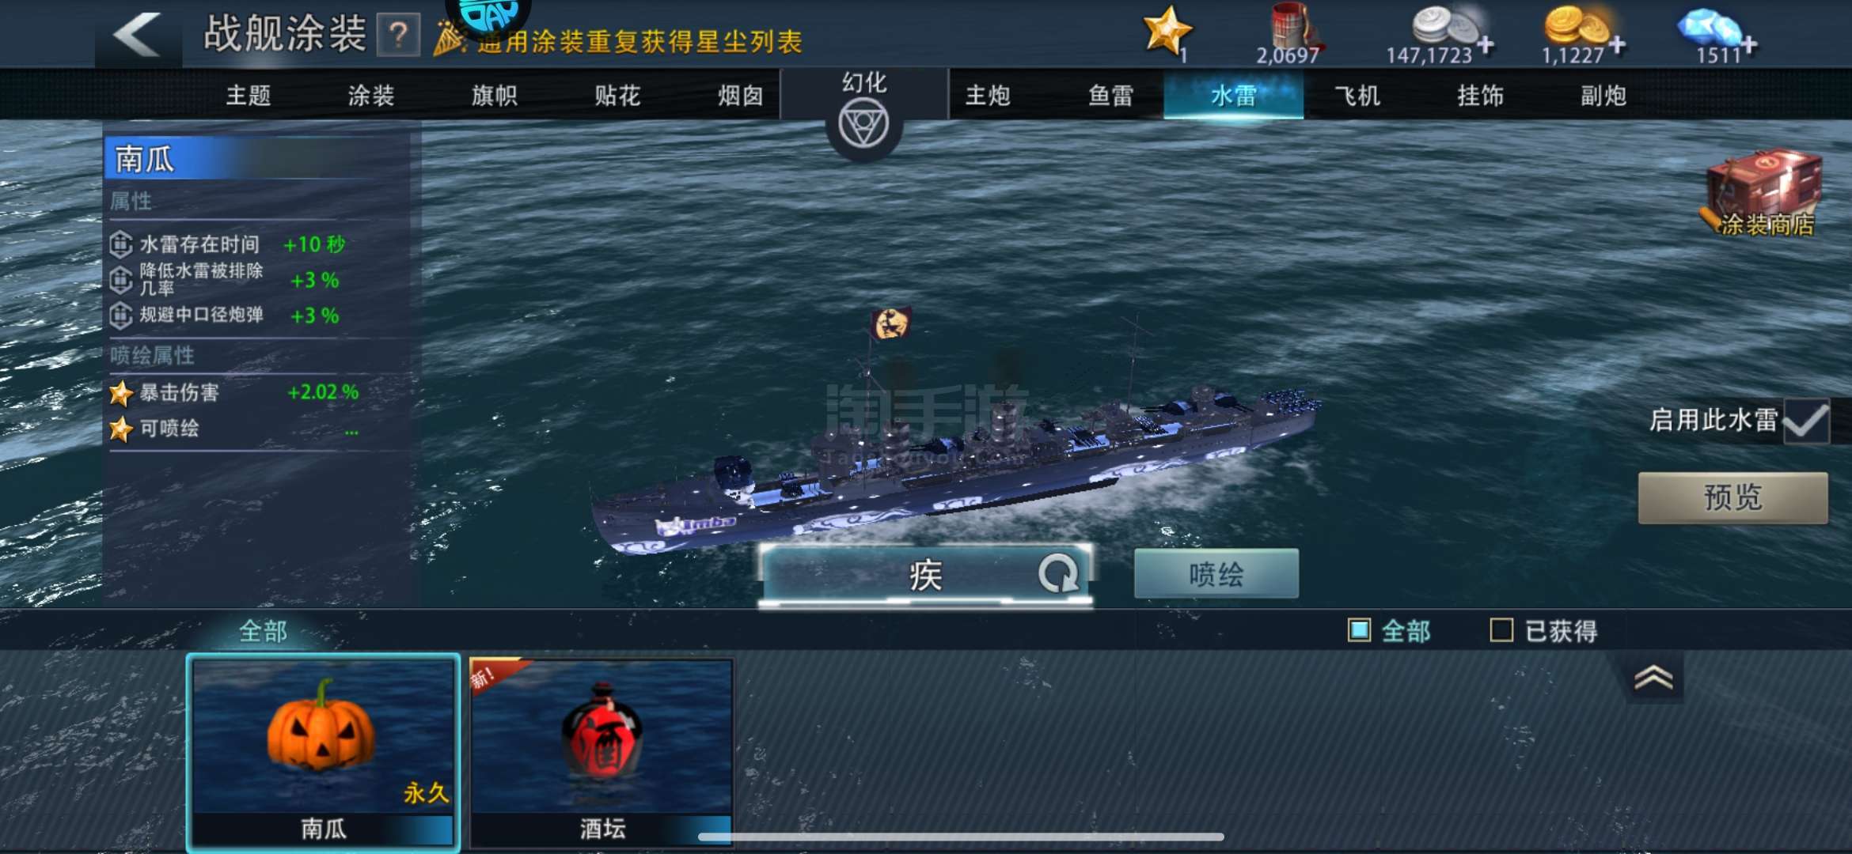Go back with the arrow icon
Viewport: 1852px width, 854px height.
(x=138, y=34)
